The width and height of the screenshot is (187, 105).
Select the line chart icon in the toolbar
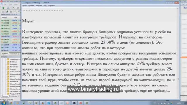click(x=11, y=12)
